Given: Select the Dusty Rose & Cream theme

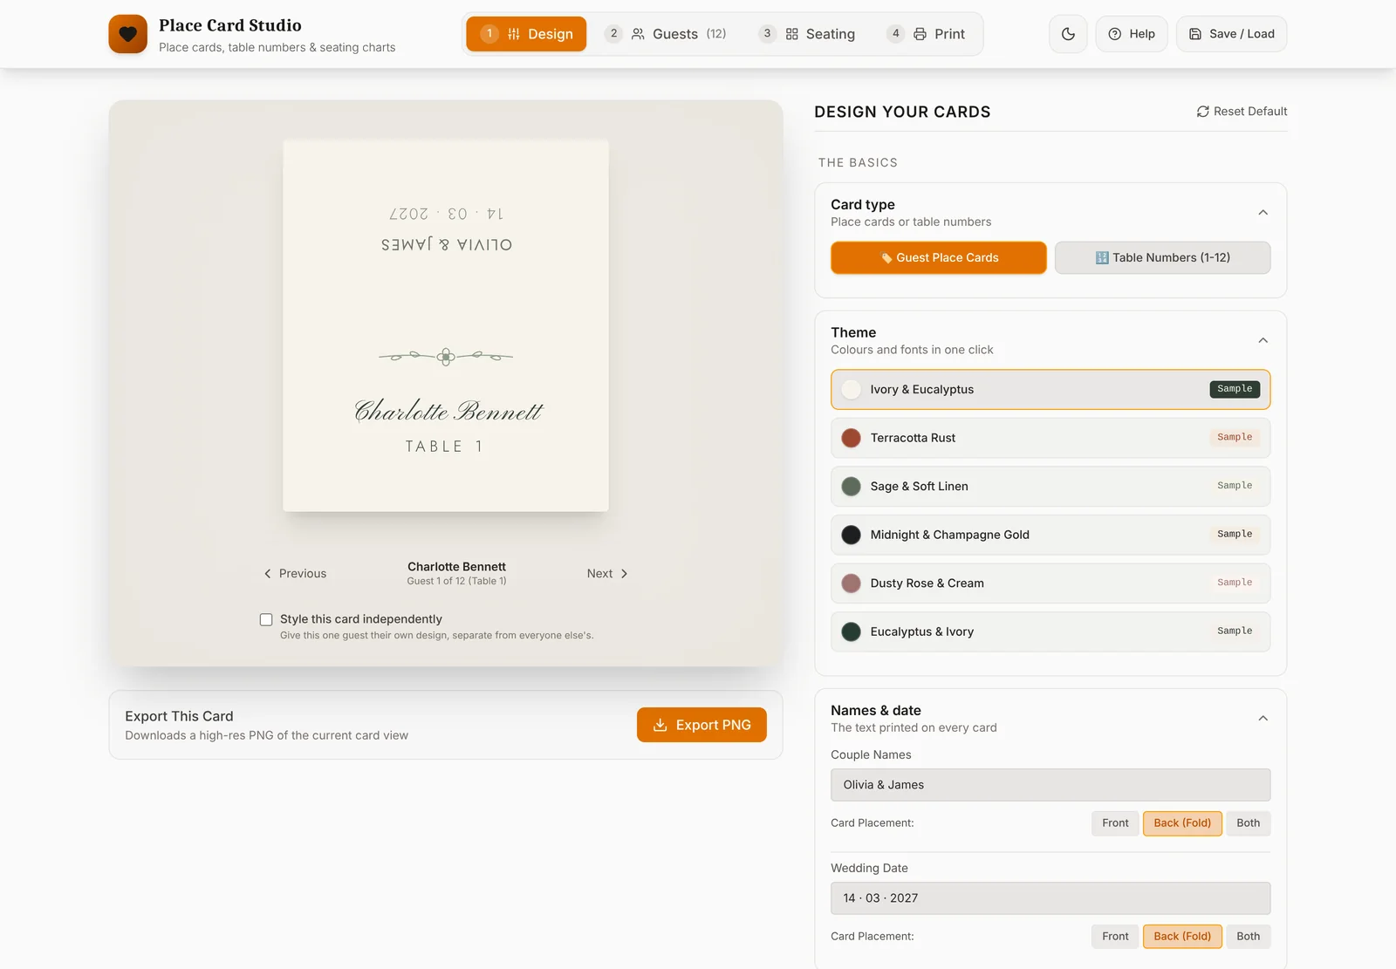Looking at the screenshot, I should (x=1050, y=583).
